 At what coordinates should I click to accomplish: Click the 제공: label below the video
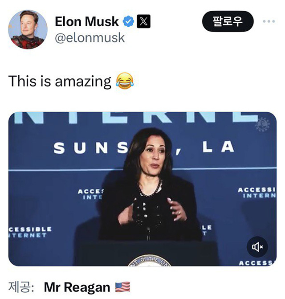(x=21, y=287)
